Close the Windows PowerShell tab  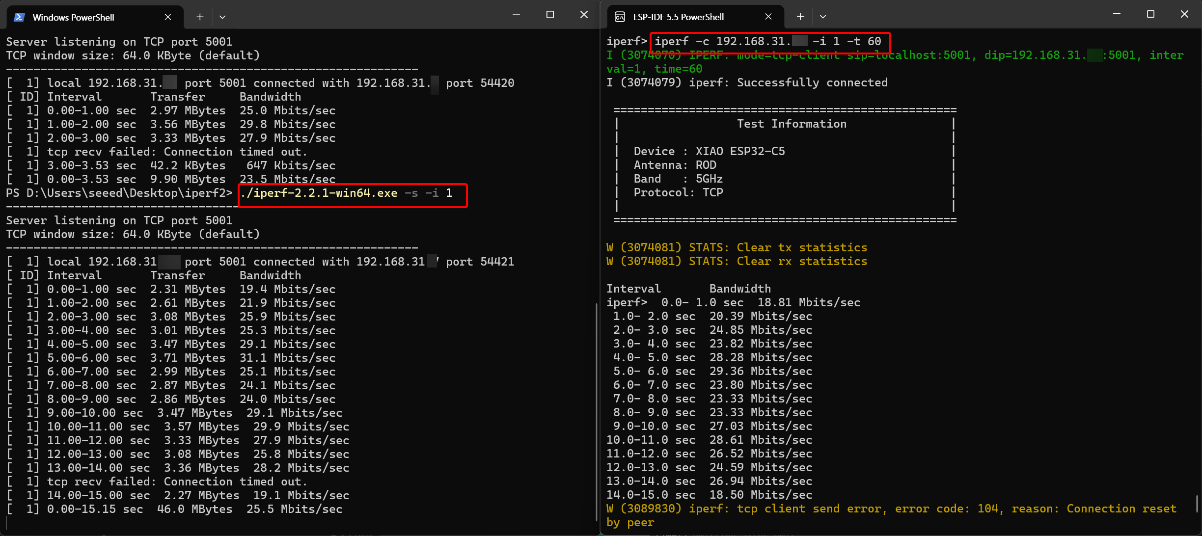[168, 17]
